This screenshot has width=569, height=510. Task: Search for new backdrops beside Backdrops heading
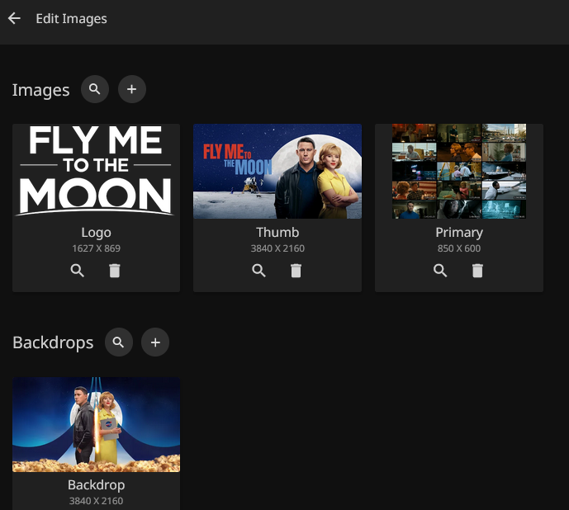[x=119, y=342]
